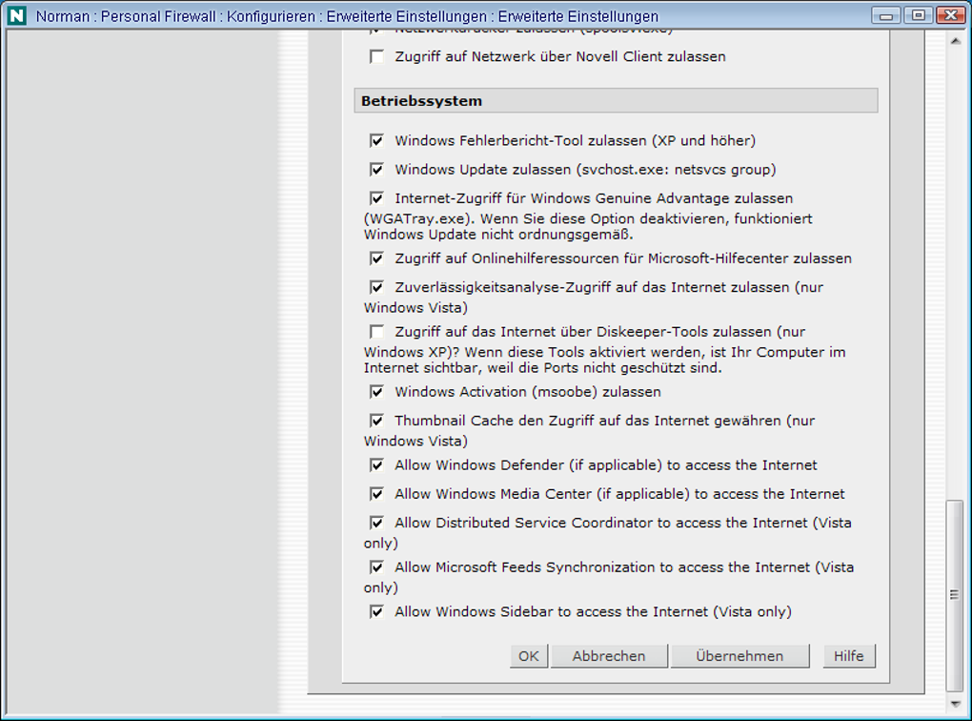Screen dimensions: 972x721
Task: Uncheck Windows Genuine Advantage internet access
Action: (377, 198)
